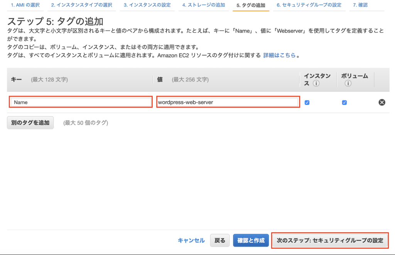Open the 2. インスタンスタイプの選択 tab
Screen dimensions: 395x255
click(81, 5)
